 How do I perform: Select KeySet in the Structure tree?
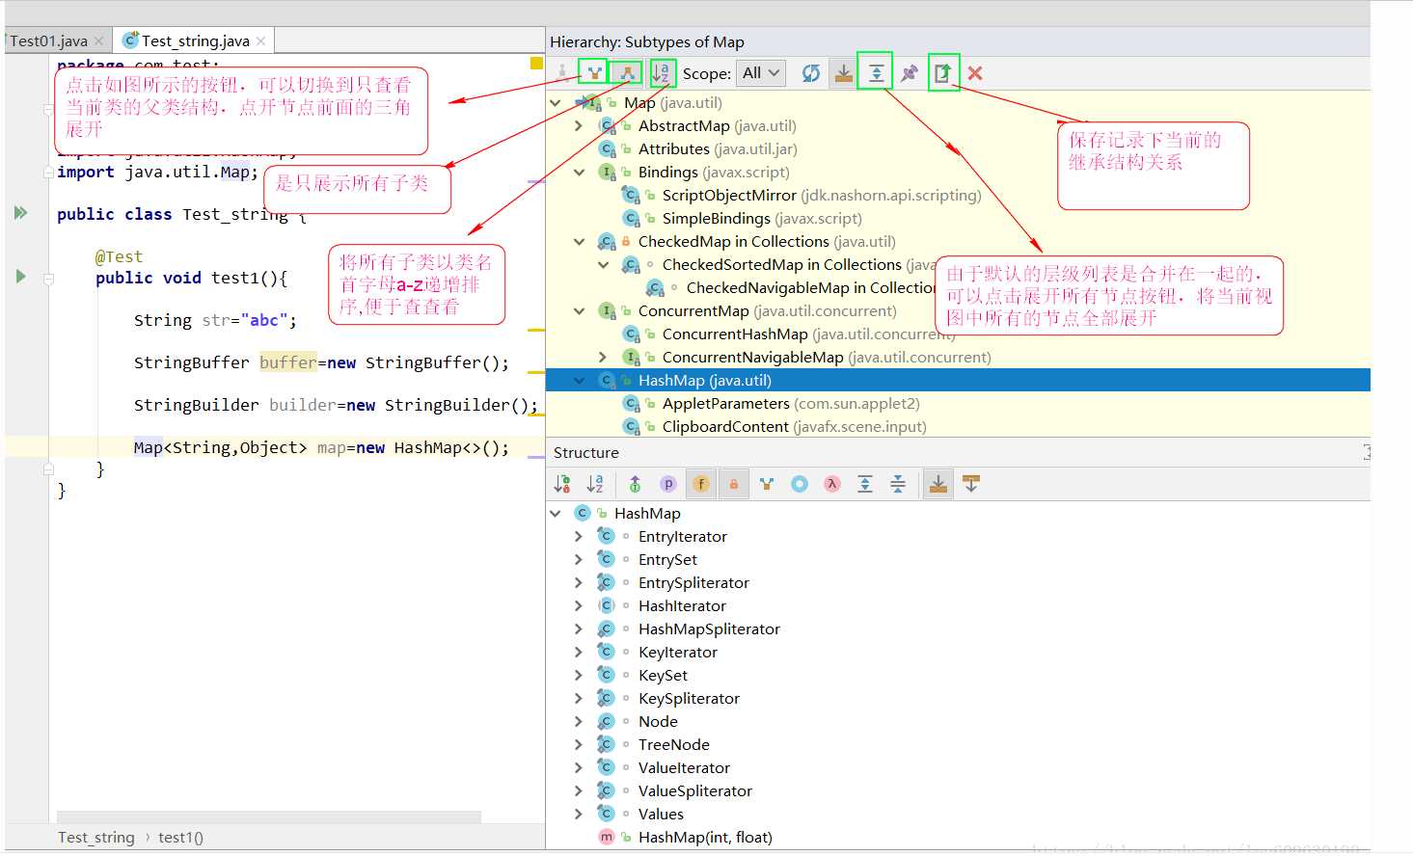[663, 675]
